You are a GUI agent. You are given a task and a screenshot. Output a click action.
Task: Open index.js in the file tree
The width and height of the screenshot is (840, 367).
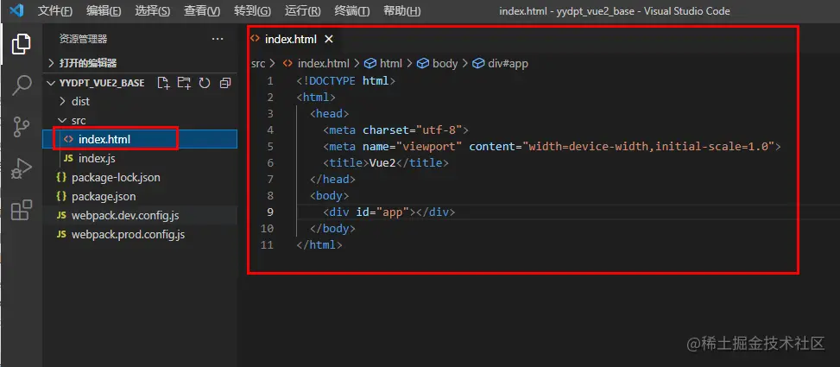click(x=141, y=159)
